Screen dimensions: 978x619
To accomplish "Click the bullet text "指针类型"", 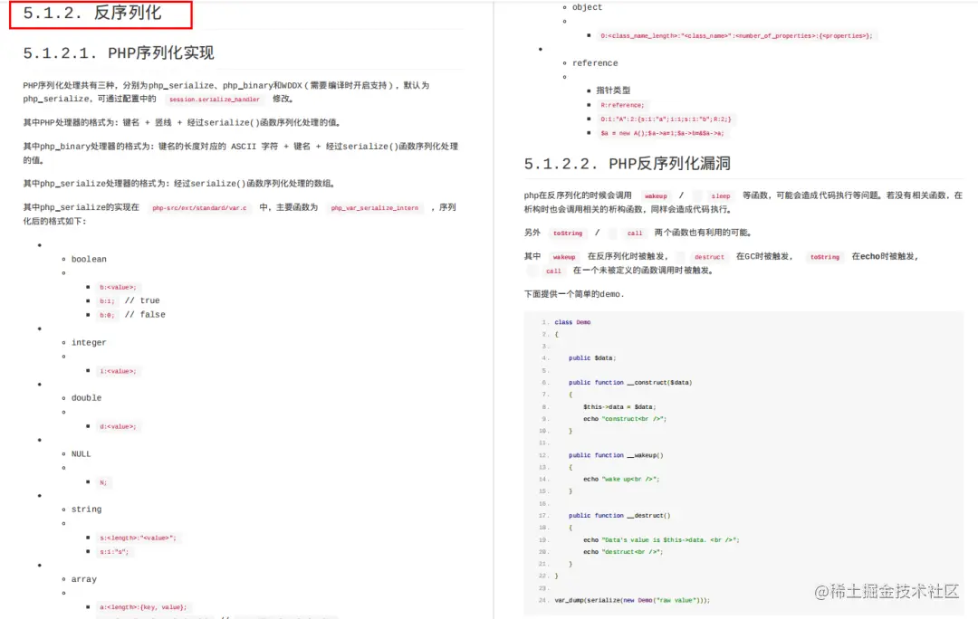I will coord(613,90).
